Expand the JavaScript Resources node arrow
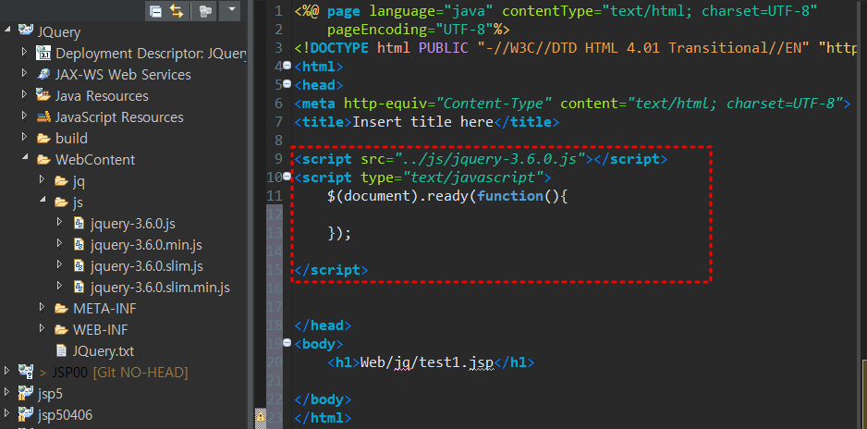The height and width of the screenshot is (429, 867). click(24, 115)
